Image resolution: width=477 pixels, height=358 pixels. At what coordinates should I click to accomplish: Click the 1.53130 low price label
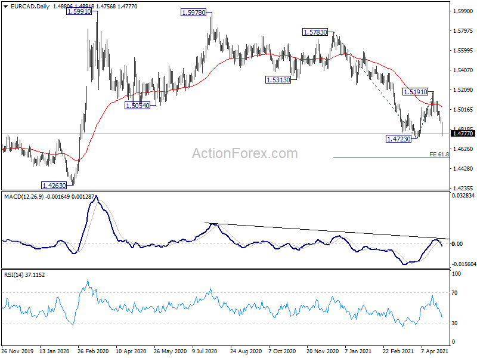(278, 80)
